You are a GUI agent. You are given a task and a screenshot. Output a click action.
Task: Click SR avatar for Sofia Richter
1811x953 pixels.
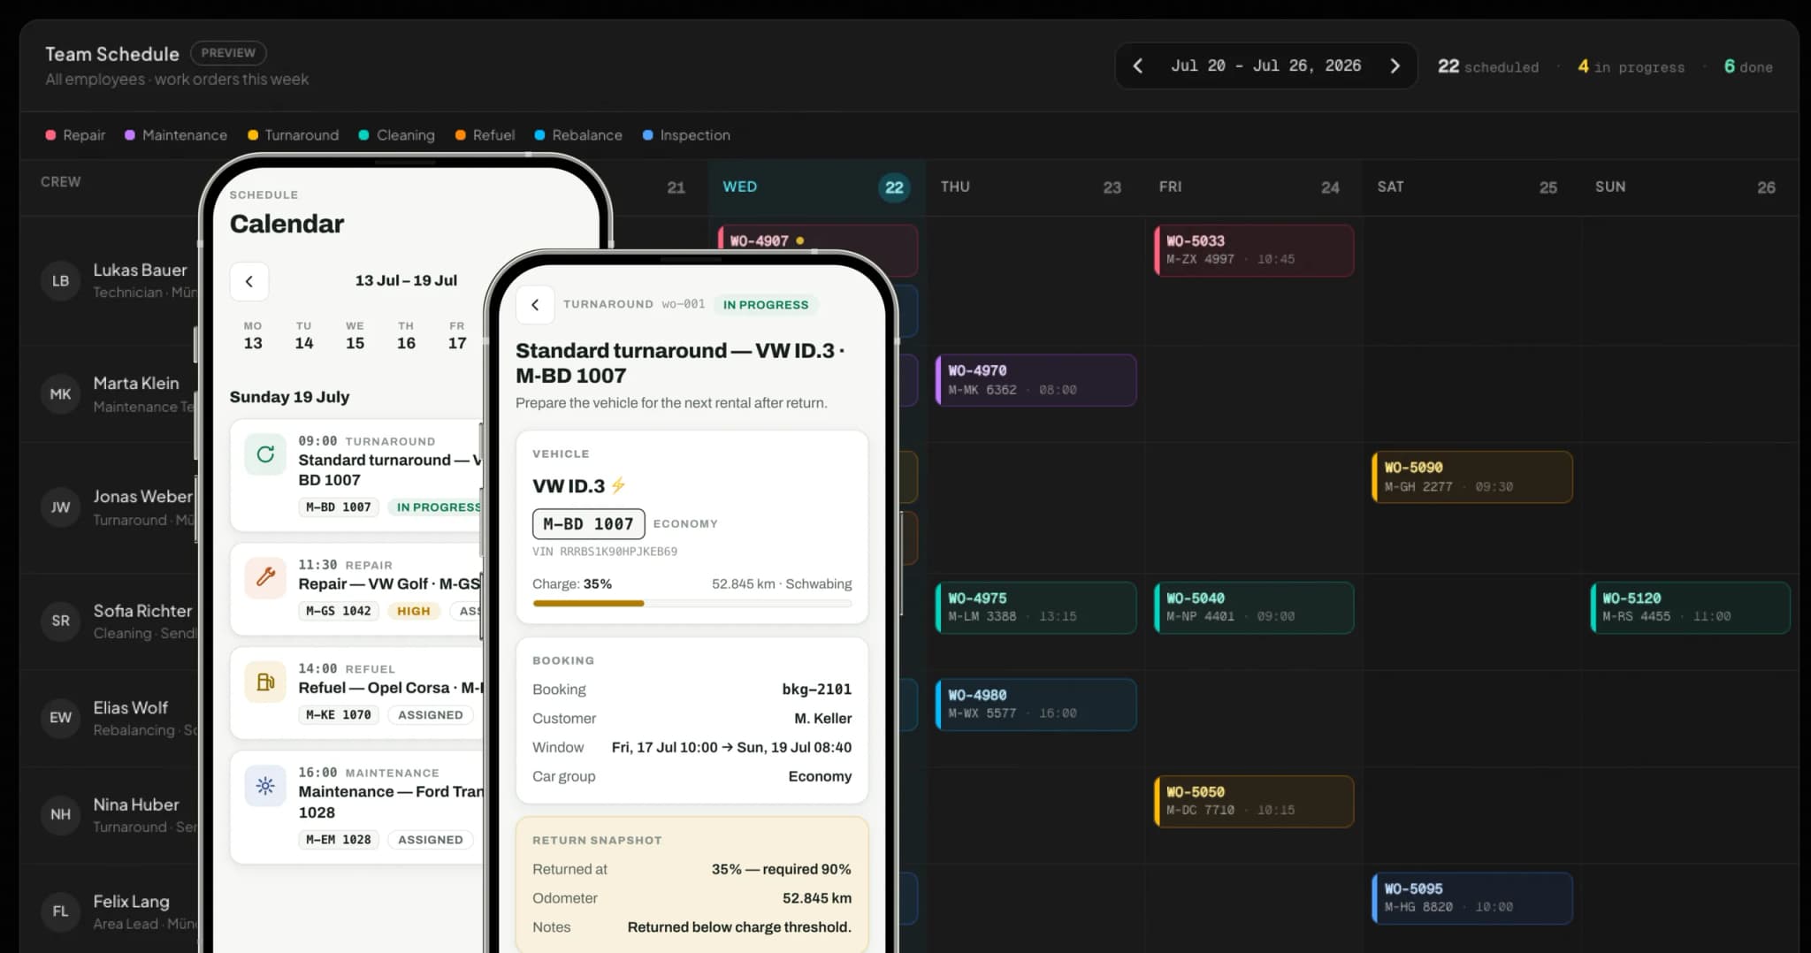[60, 621]
